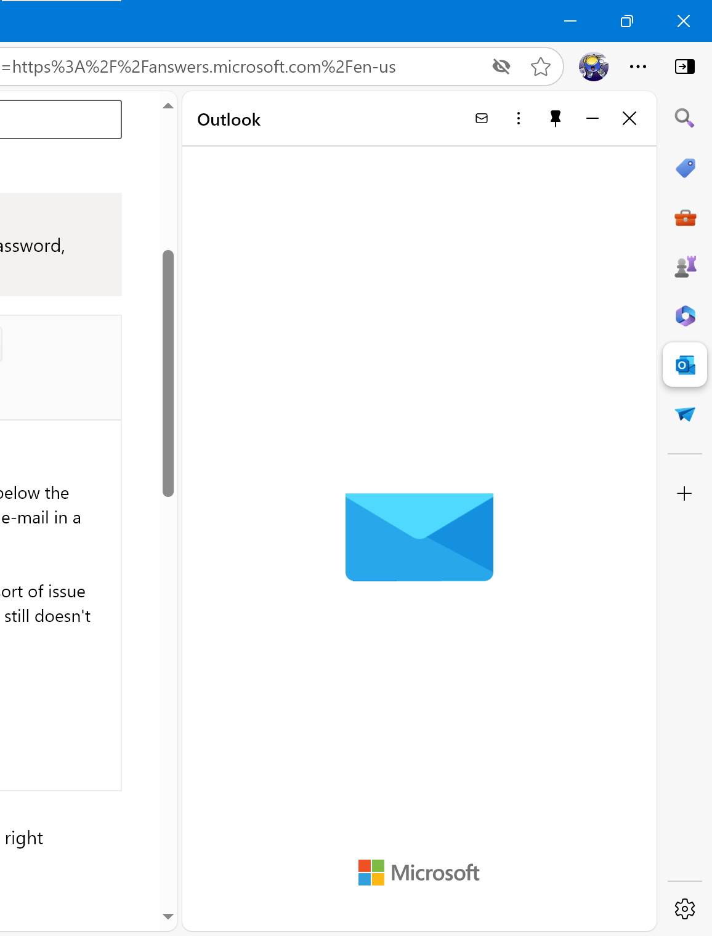Click the text 'e-mail in a'

tap(41, 517)
